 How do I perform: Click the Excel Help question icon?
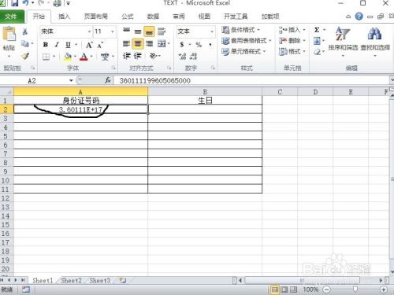[x=359, y=17]
